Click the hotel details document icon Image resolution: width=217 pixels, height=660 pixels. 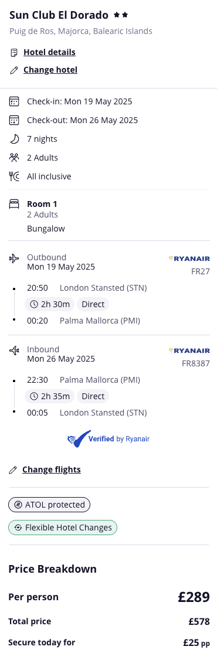coord(14,53)
